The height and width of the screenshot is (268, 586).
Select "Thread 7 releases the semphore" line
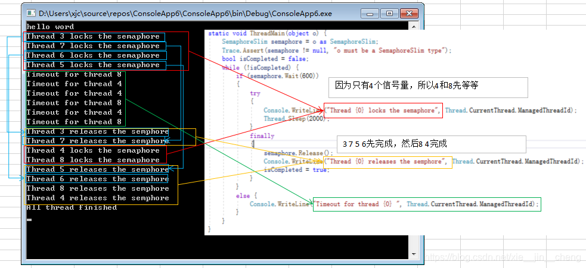point(98,141)
